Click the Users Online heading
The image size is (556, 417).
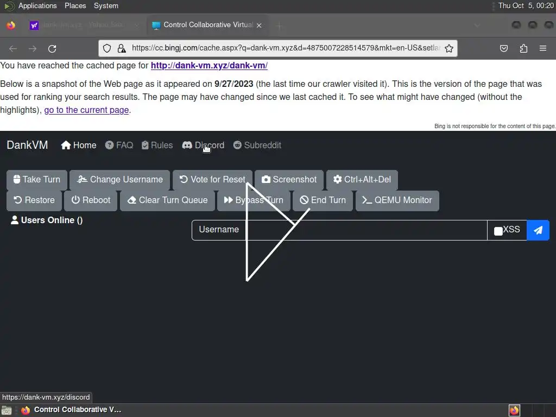coord(47,220)
